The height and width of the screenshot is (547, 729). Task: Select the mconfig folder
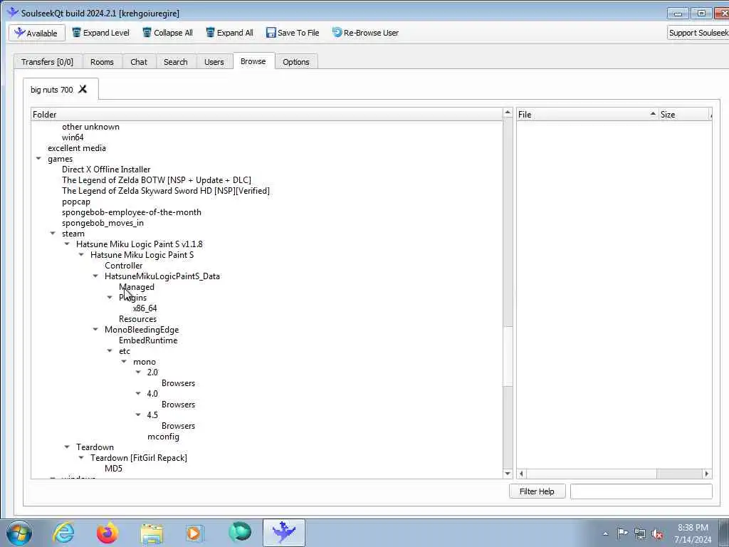coord(163,437)
